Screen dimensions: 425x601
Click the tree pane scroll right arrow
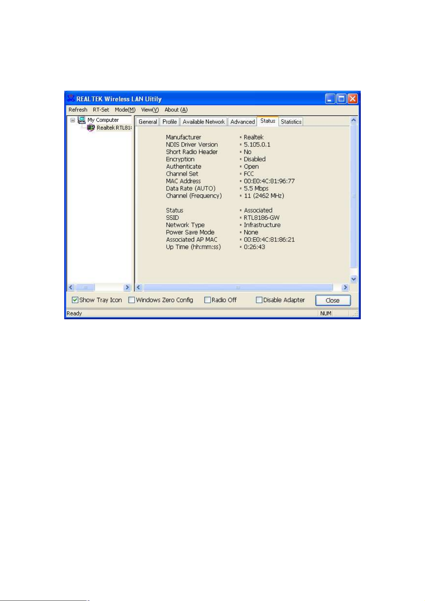[127, 287]
